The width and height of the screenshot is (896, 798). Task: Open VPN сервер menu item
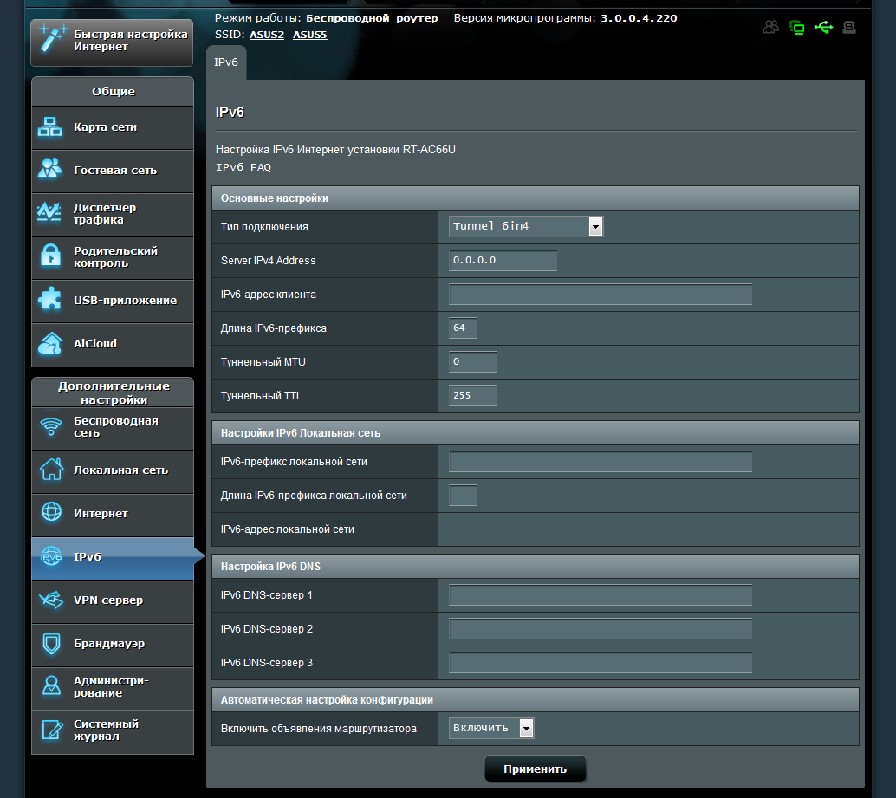113,601
